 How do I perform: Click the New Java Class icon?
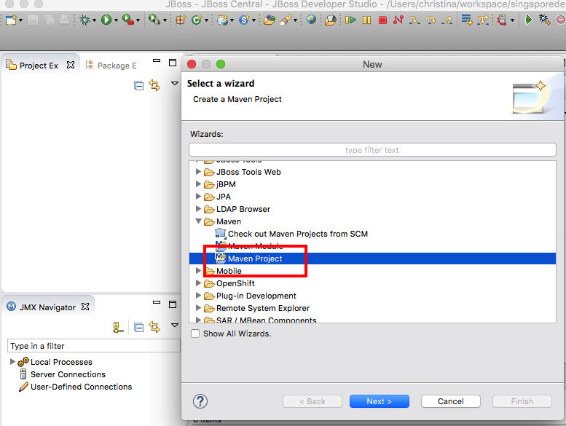click(197, 20)
